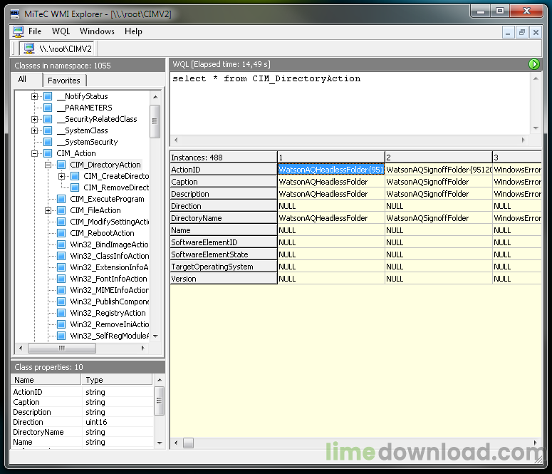The height and width of the screenshot is (474, 552).
Task: Click the results grid horizontal scrollbar thumb
Action: click(x=188, y=443)
